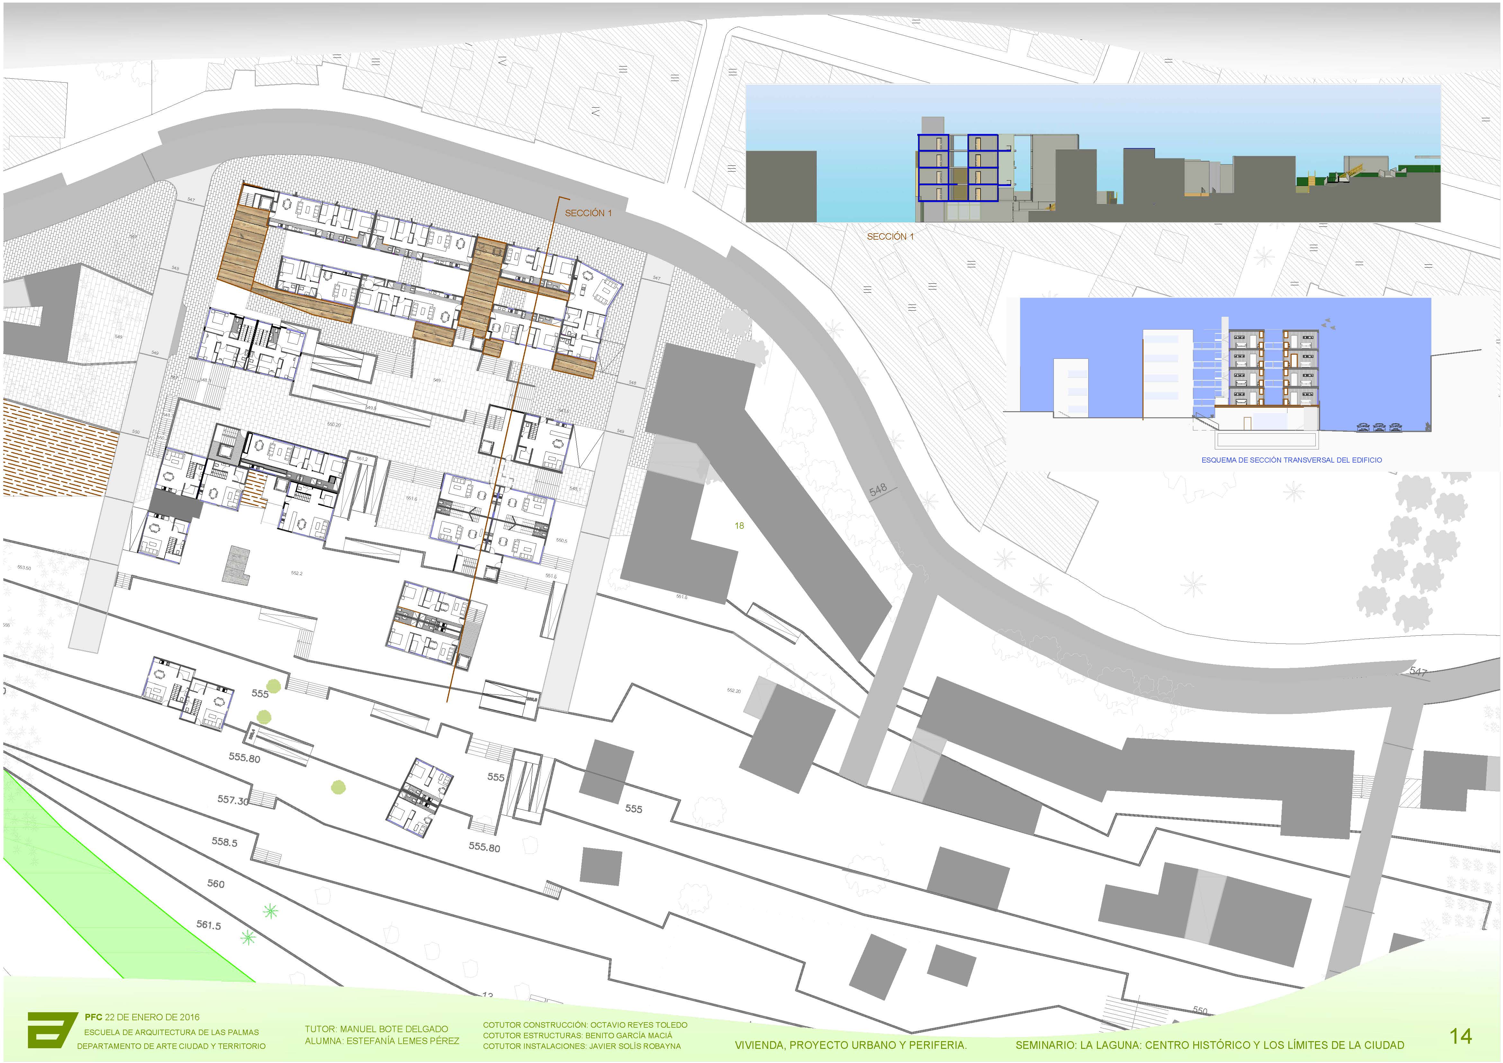Viewport: 1503px width, 1063px height.
Task: Click the tutor Manuel Bote Delgado text
Action: (x=377, y=1029)
